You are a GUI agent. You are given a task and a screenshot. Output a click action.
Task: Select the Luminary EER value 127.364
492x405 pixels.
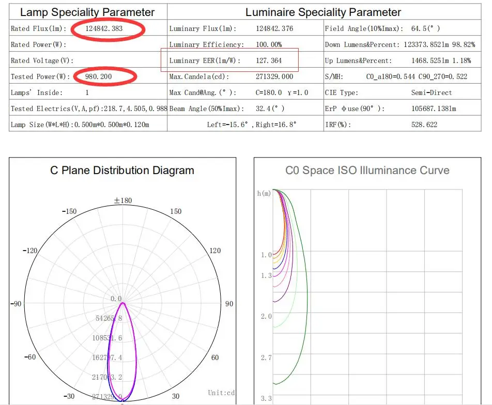[269, 60]
